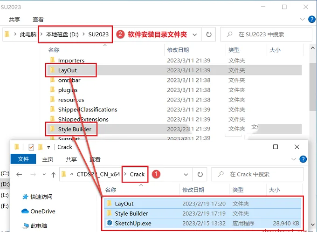Image resolution: width=317 pixels, height=232 pixels.
Task: Click the Style Builder folder icon in the Crack window
Action: pos(110,213)
